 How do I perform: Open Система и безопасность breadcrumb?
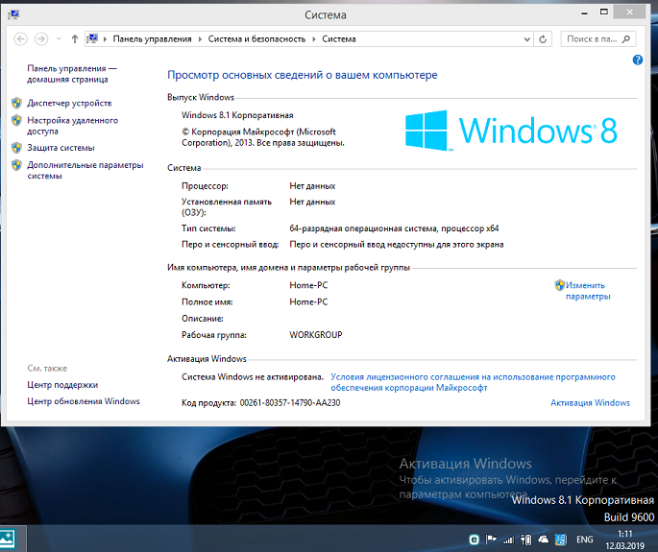point(256,39)
